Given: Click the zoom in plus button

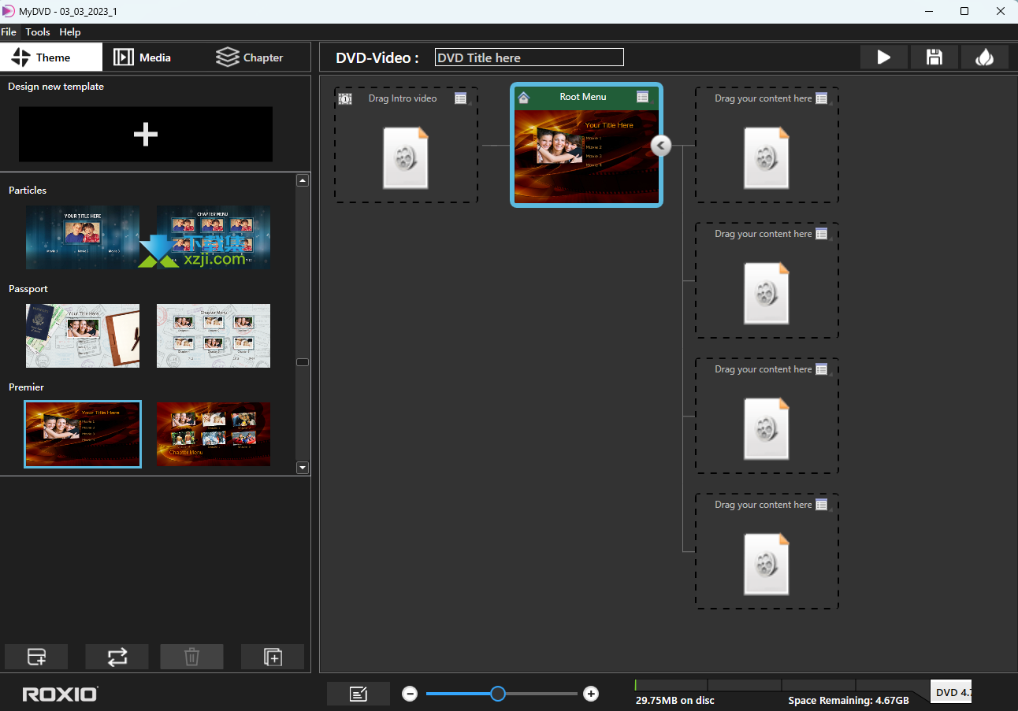Looking at the screenshot, I should click(x=591, y=694).
